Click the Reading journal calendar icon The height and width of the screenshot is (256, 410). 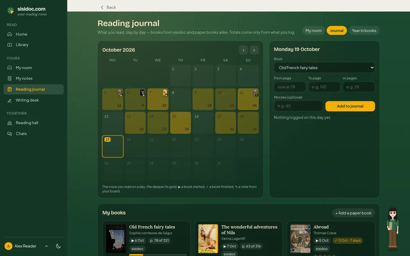10,89
